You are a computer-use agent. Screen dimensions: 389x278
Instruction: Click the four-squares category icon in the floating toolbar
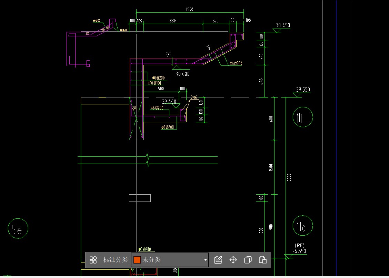(93, 260)
